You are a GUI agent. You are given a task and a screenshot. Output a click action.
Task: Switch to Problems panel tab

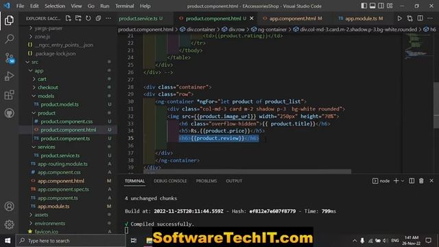[x=206, y=181]
